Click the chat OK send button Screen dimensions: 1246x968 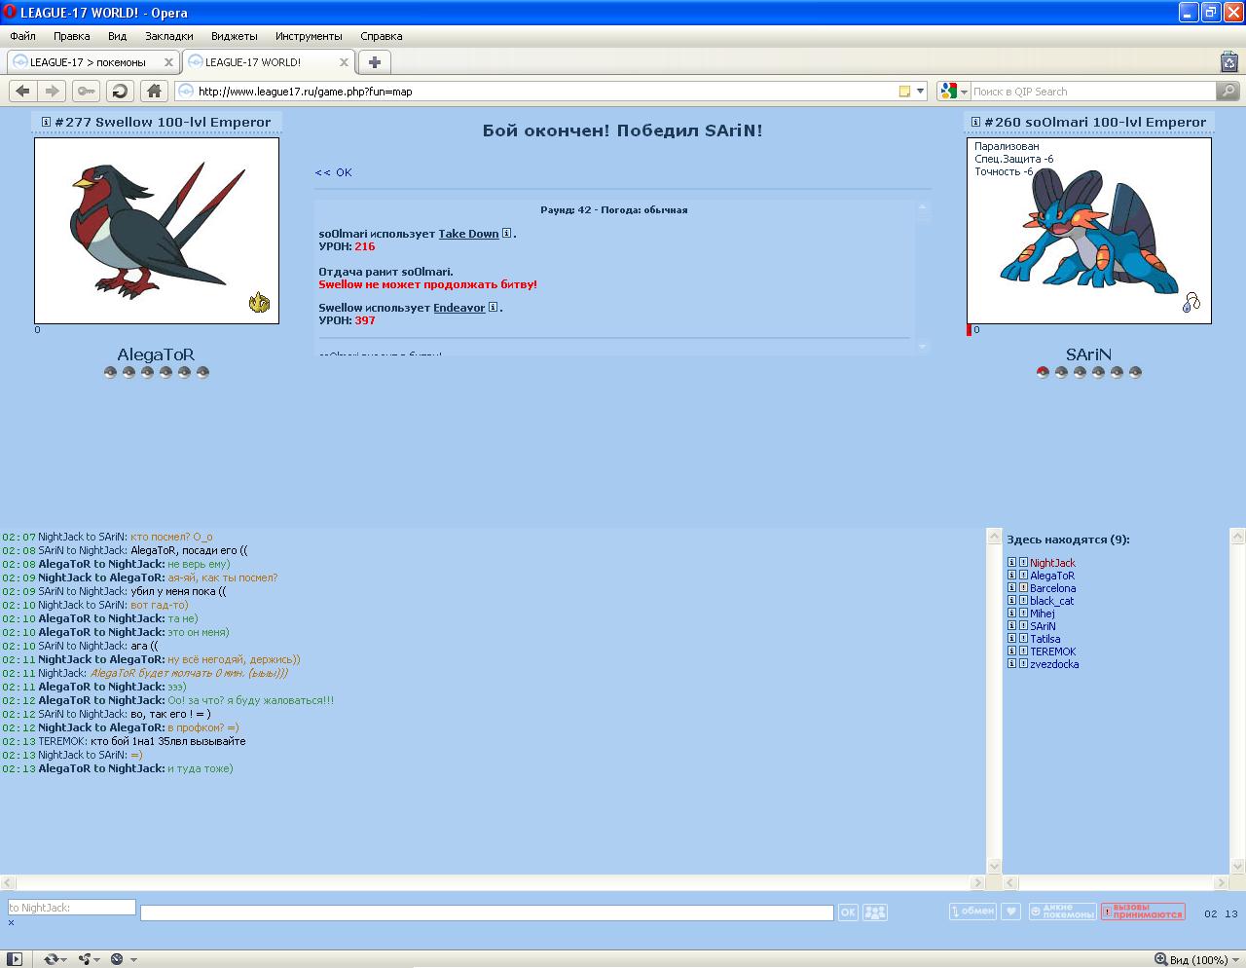click(848, 912)
